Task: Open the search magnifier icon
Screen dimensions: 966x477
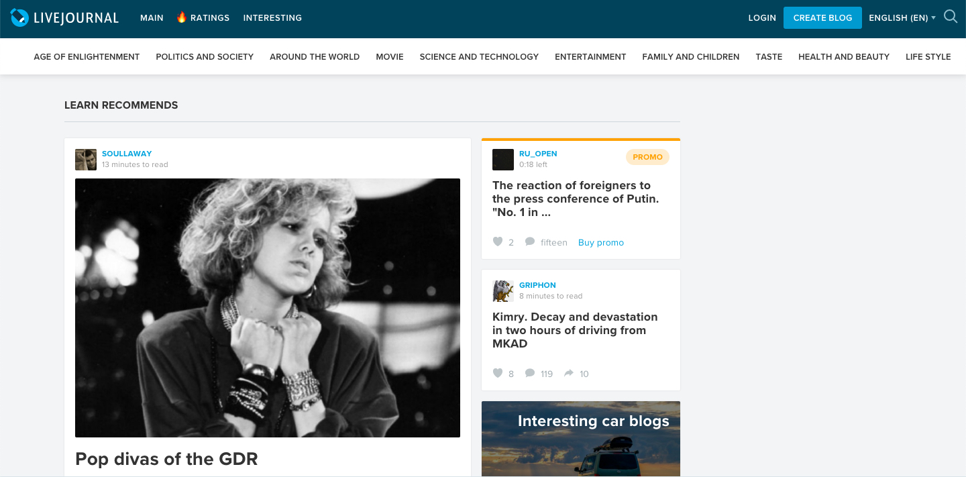Action: coord(951,17)
